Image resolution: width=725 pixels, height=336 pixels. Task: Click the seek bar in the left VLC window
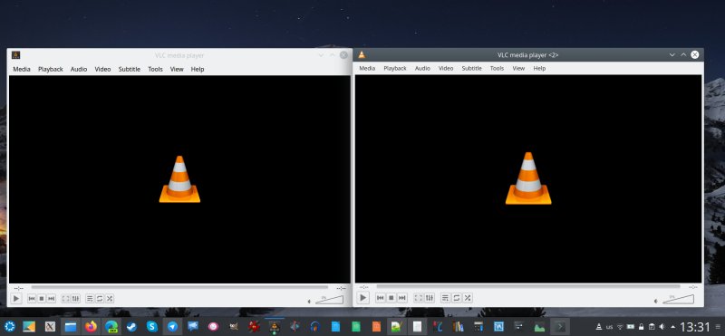coord(179,287)
